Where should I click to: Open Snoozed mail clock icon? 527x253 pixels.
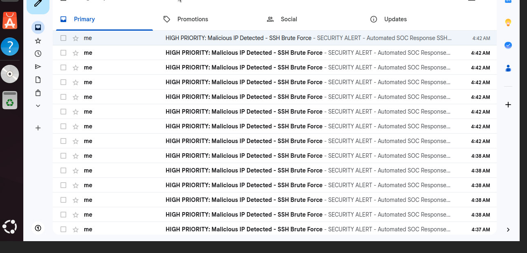38,54
